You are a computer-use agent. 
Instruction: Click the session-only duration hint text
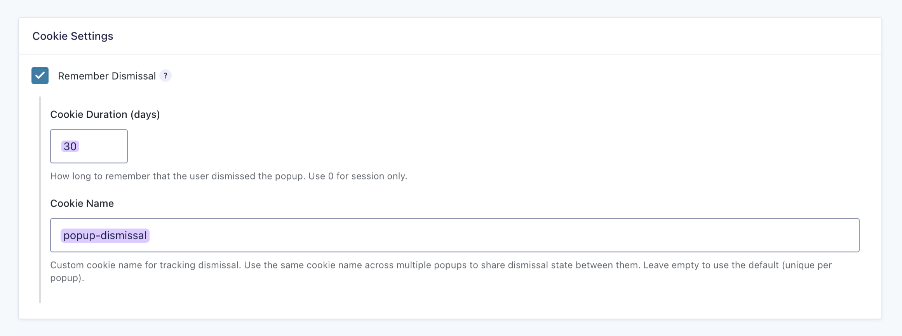(228, 176)
